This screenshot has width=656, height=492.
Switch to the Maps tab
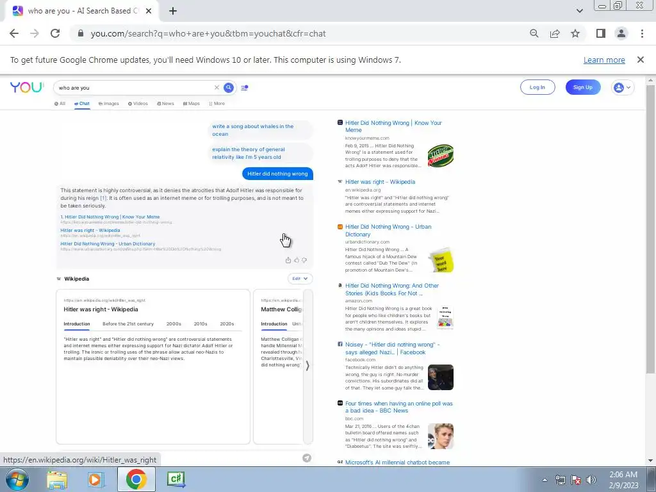pos(191,103)
